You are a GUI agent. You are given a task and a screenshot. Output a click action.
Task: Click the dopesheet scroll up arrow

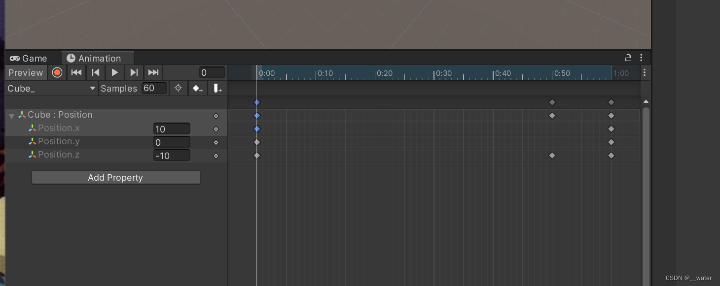coord(646,101)
